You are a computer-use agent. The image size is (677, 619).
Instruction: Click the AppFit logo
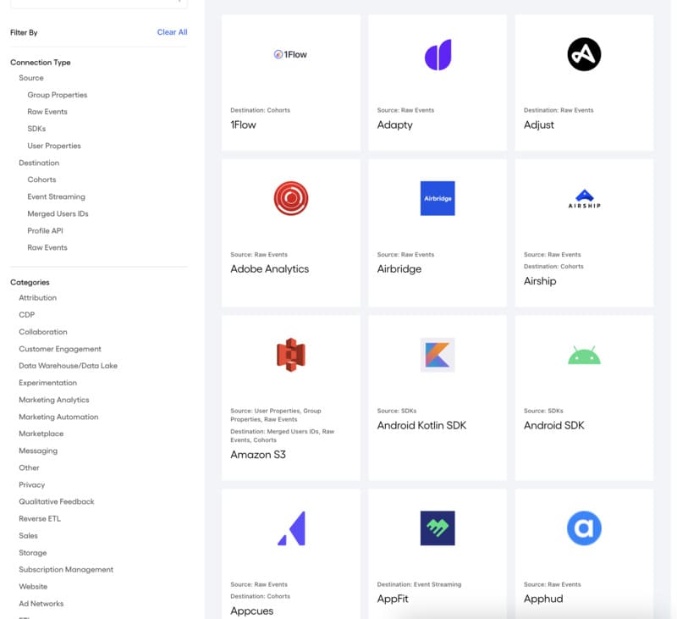tap(438, 528)
